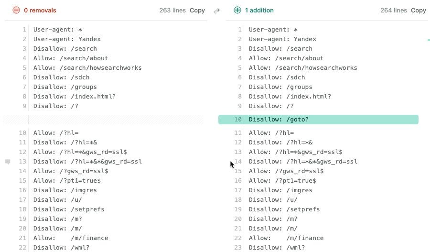Image resolution: width=430 pixels, height=252 pixels.
Task: Click right panel 'User-agent: *' line 1
Action: tap(273, 30)
